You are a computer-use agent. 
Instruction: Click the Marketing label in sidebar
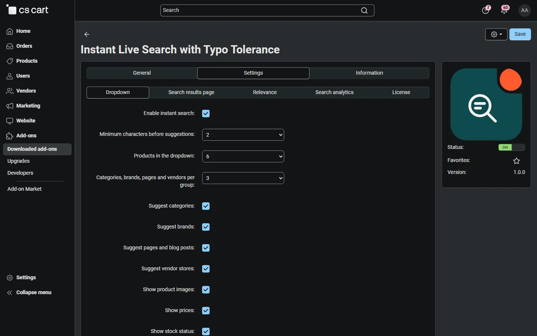pyautogui.click(x=28, y=106)
